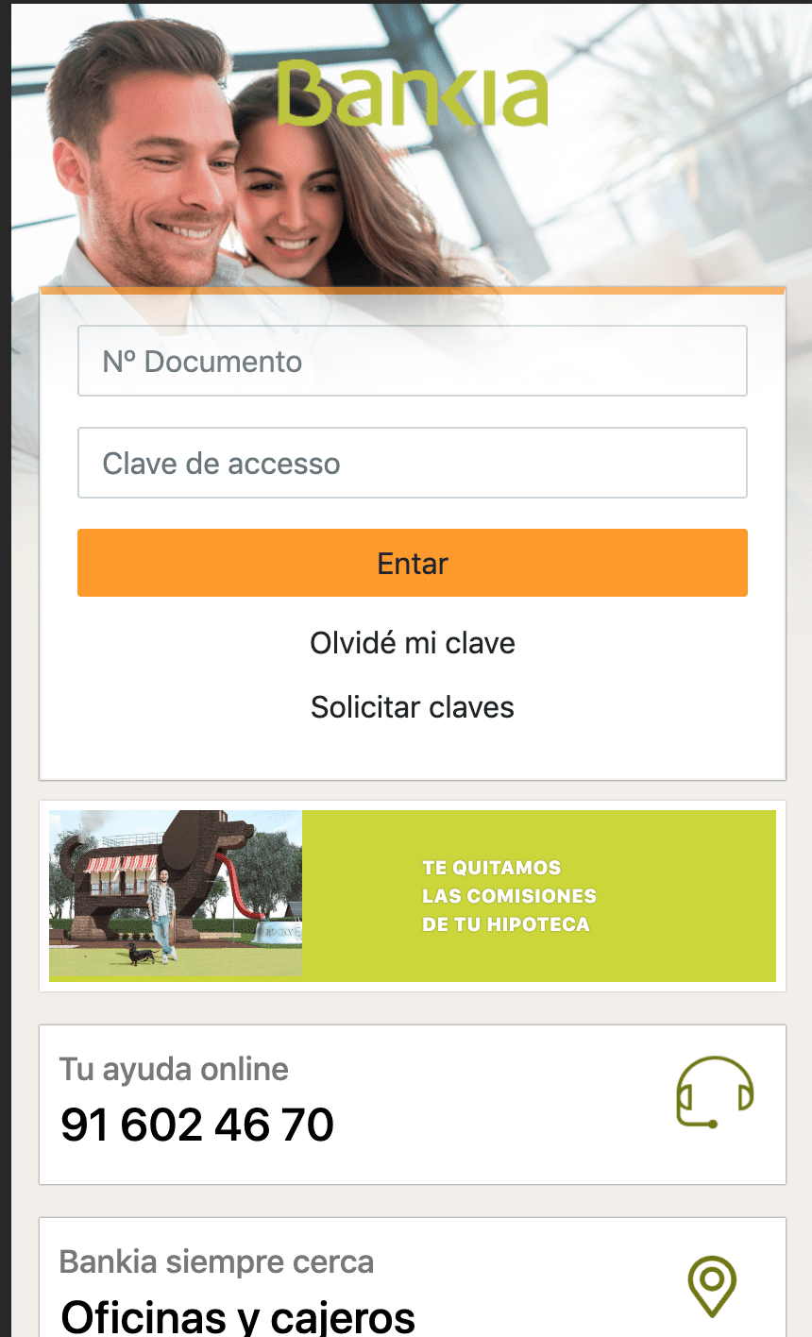Click the Tu ayuda online label
The width and height of the screenshot is (812, 1337).
pos(174,1070)
